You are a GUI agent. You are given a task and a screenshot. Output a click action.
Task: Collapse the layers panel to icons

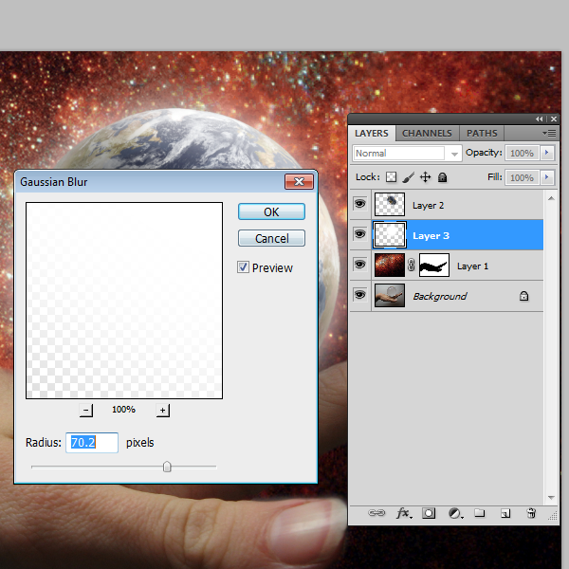540,119
